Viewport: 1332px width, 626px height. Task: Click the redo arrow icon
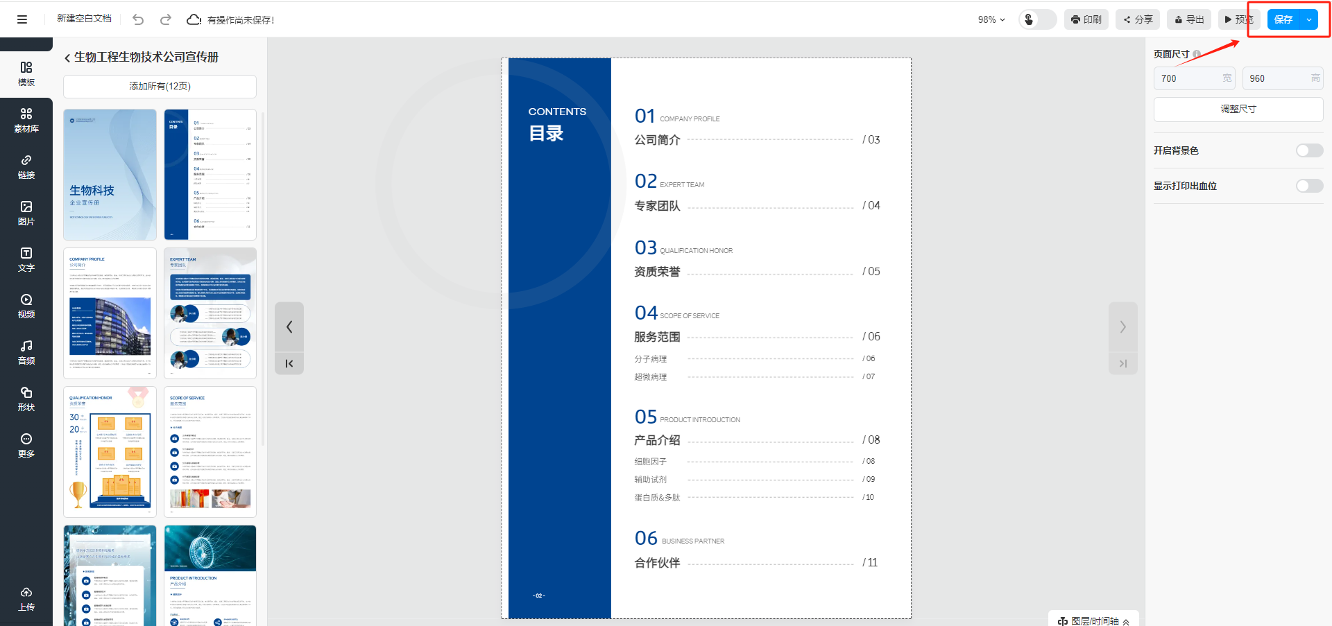pos(166,19)
